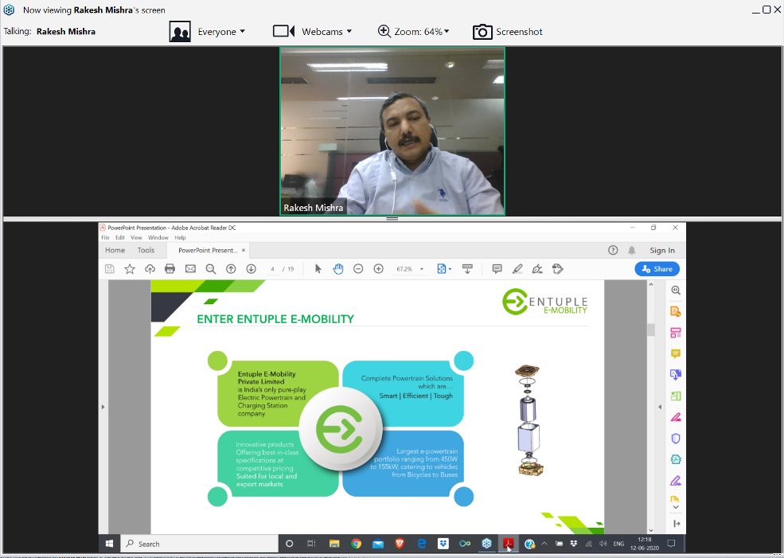This screenshot has width=784, height=558.
Task: Open the yellow Comment tool in right pane
Action: coord(676,354)
